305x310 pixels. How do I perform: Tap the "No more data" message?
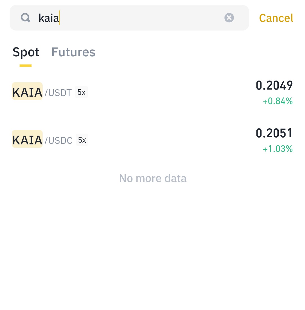pos(153,178)
